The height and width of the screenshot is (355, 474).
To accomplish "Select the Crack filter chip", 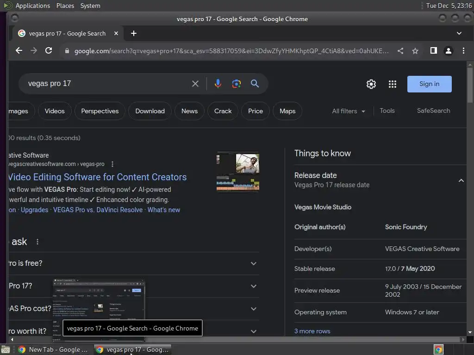I will 223,111.
